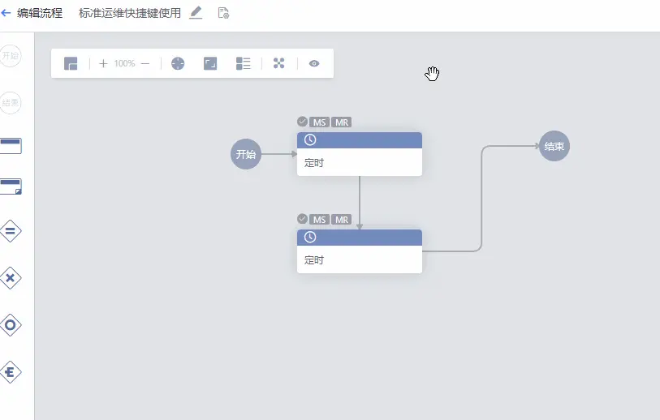
Task: Click the MS tag above the lower 定时 node
Action: coord(320,220)
